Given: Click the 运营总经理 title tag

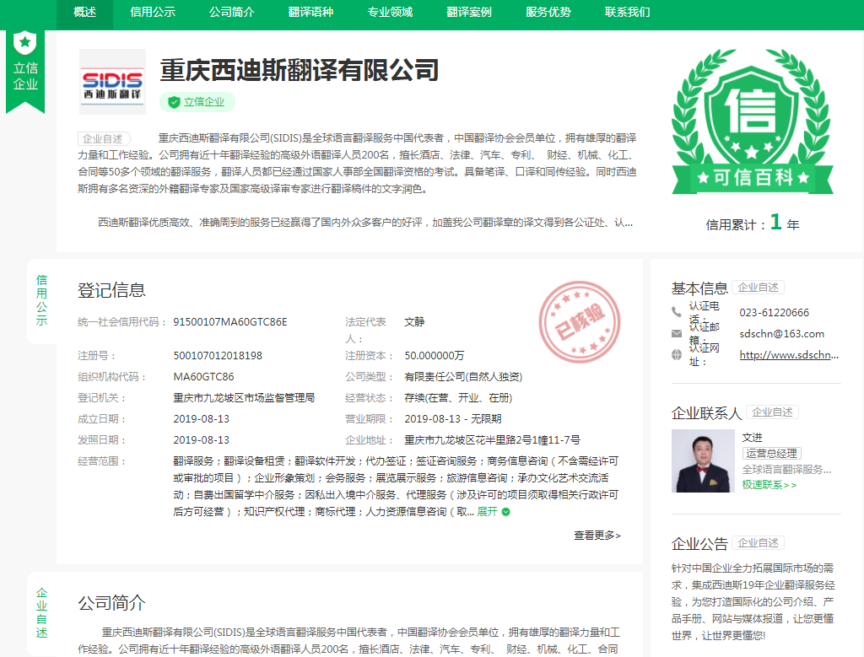Looking at the screenshot, I should [772, 454].
